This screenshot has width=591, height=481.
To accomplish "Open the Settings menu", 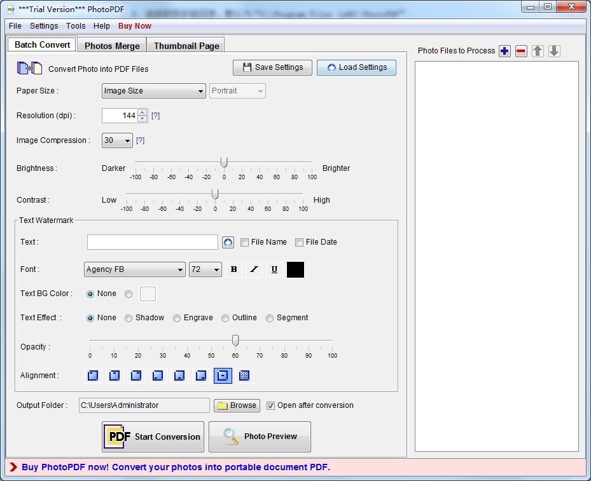I will tap(44, 26).
